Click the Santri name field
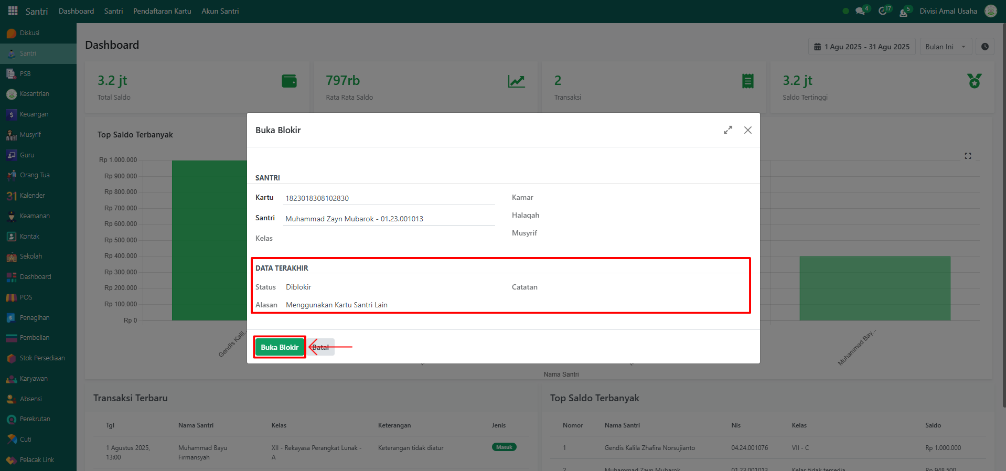Image resolution: width=1006 pixels, height=471 pixels. (x=389, y=219)
